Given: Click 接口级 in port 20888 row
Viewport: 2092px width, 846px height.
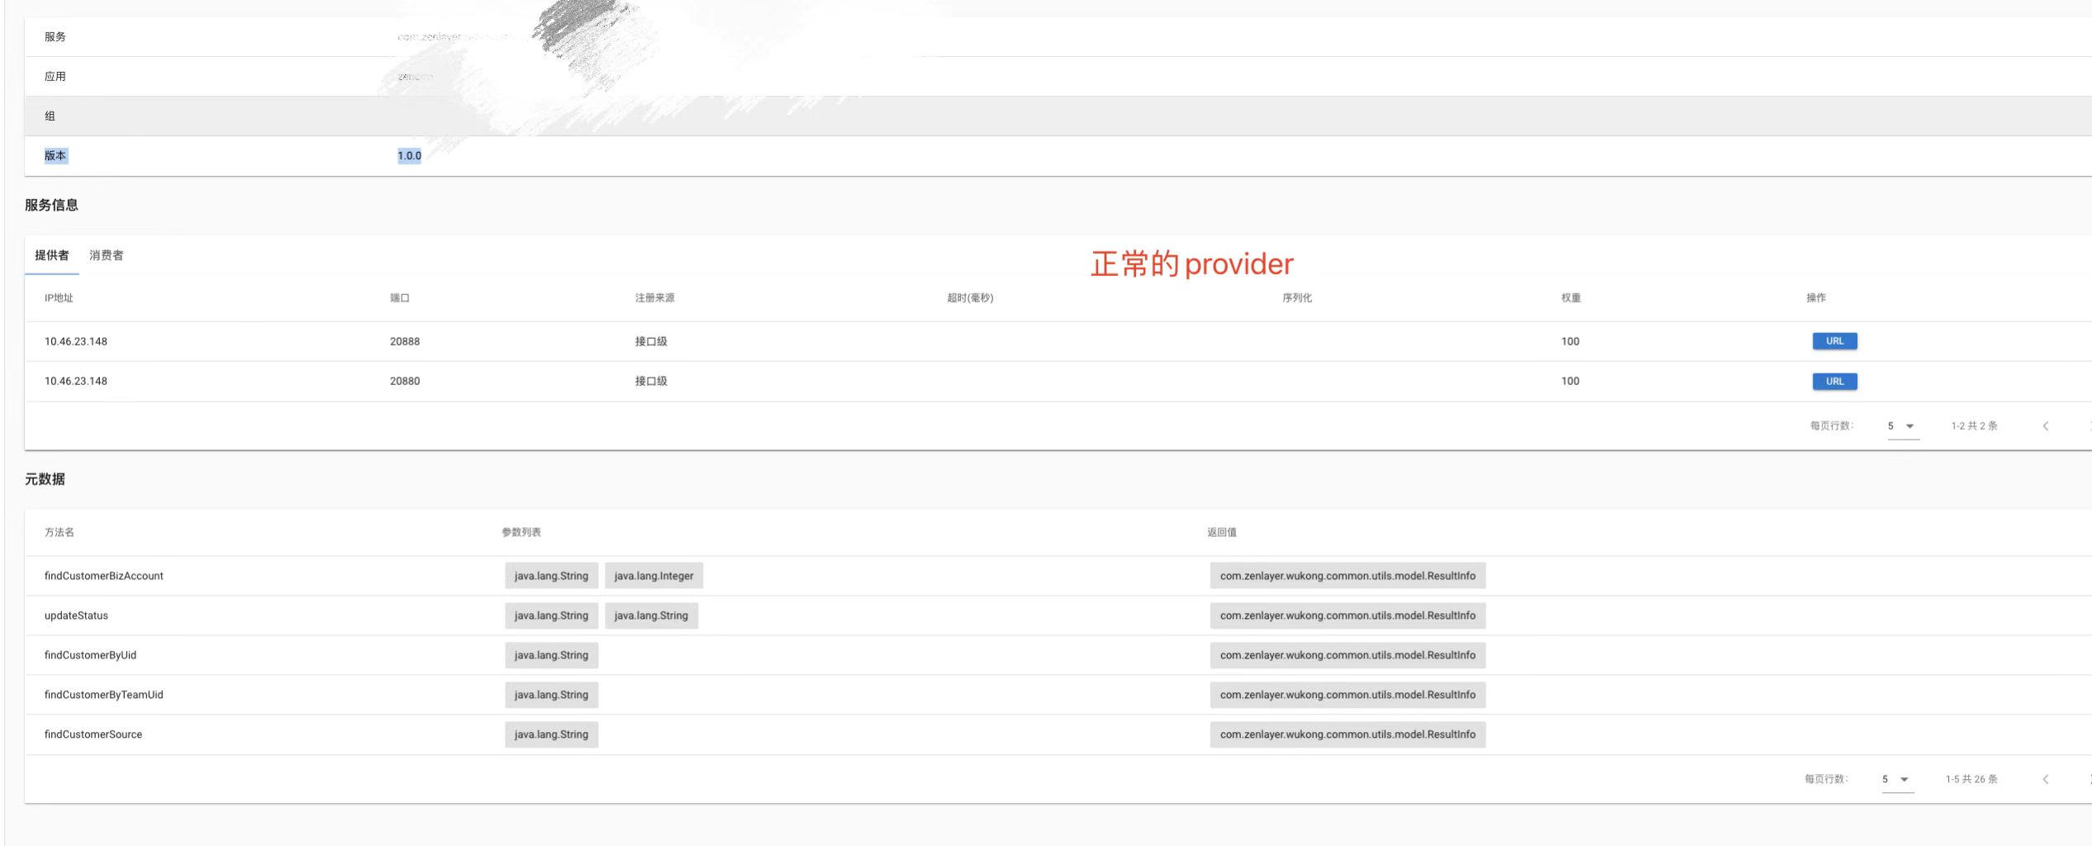Looking at the screenshot, I should click(651, 341).
